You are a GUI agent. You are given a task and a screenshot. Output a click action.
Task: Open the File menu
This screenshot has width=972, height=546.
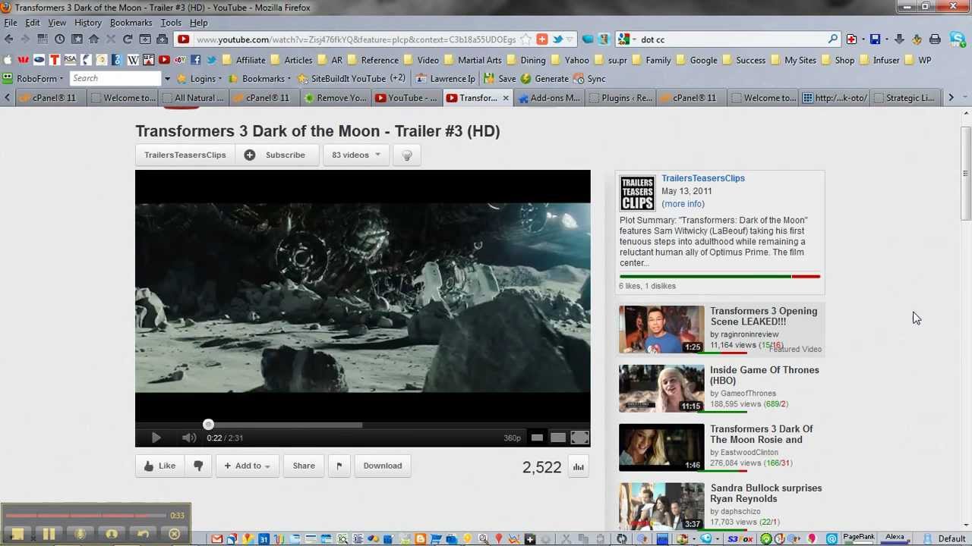(11, 23)
